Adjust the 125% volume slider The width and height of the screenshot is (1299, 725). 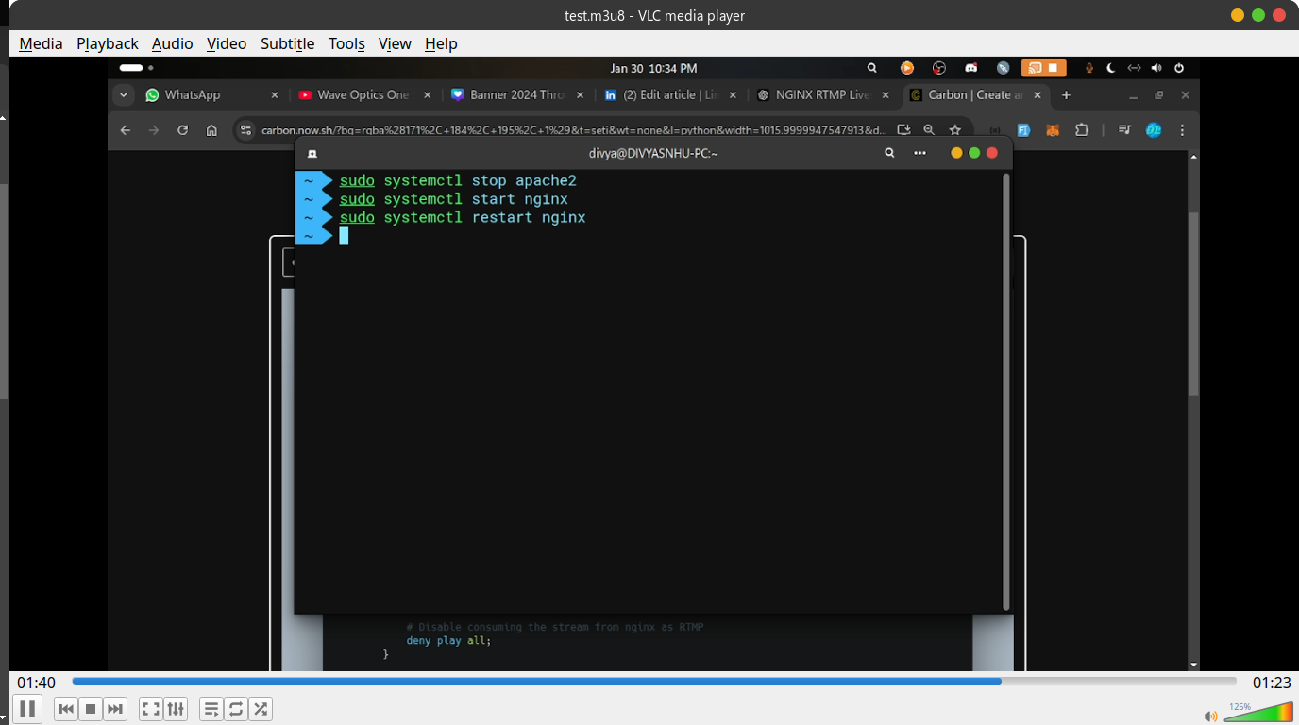click(x=1258, y=713)
